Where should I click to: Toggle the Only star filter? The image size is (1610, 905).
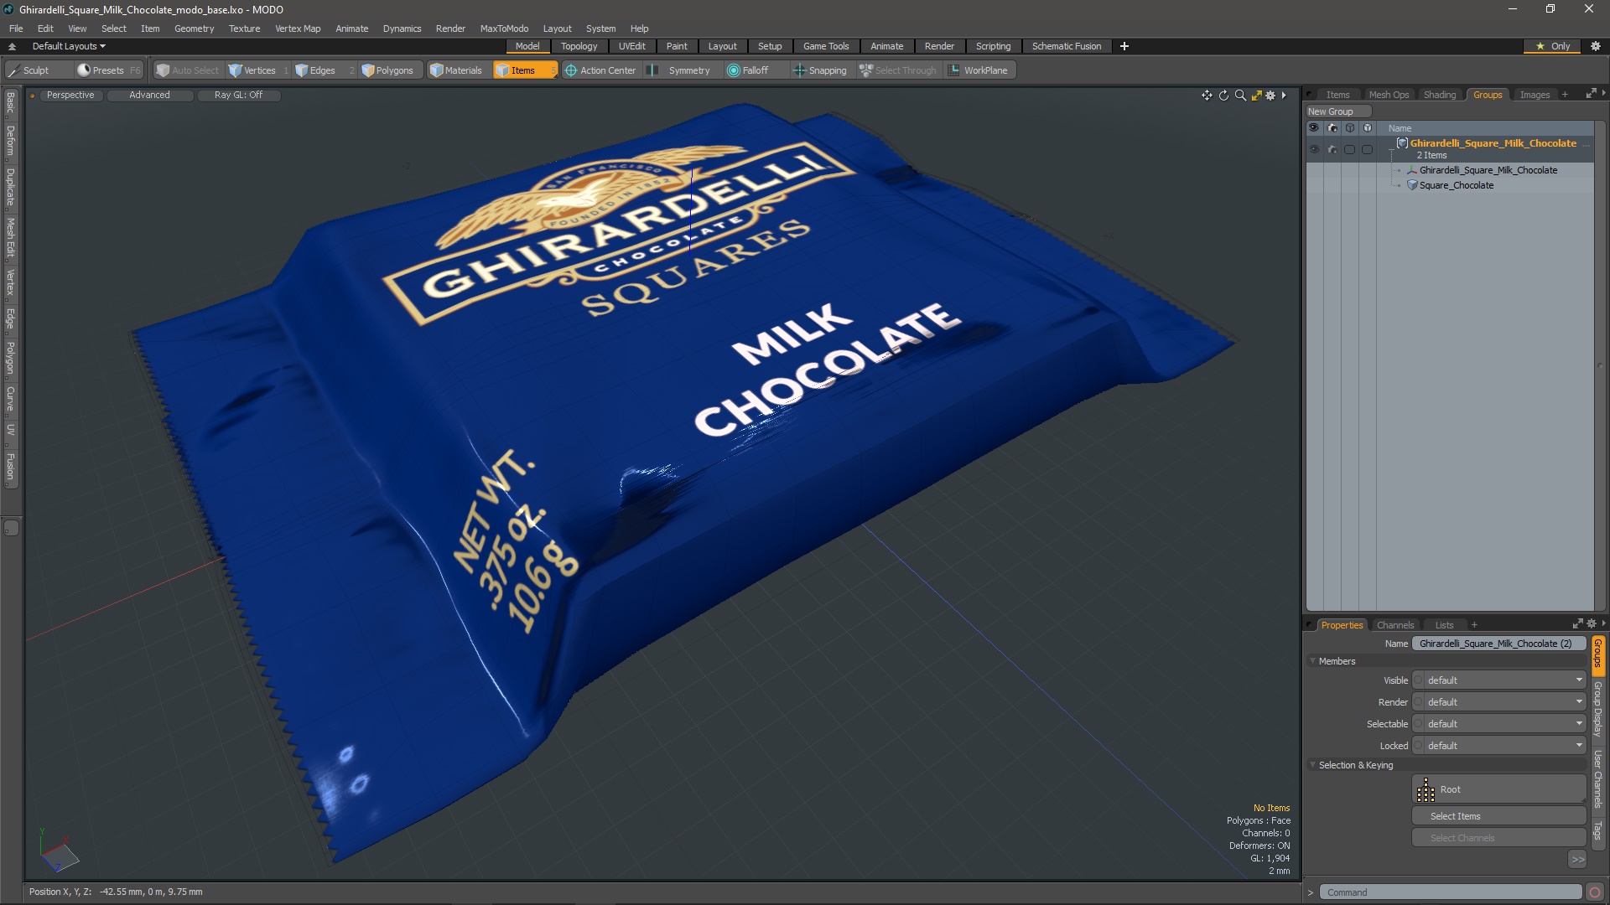click(1553, 46)
